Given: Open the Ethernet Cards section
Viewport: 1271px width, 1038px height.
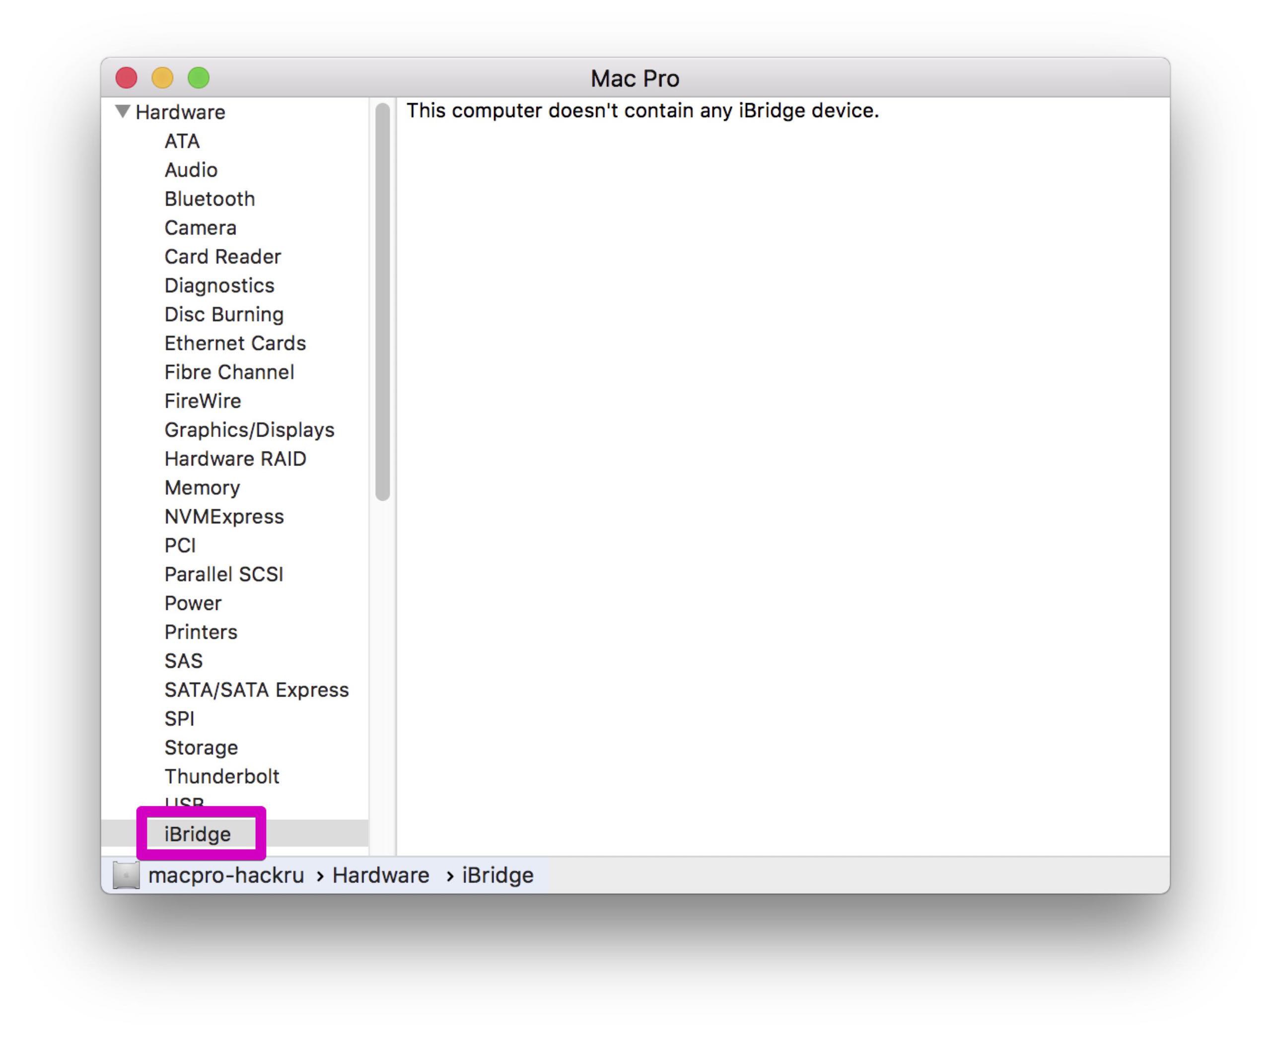Looking at the screenshot, I should coord(235,343).
